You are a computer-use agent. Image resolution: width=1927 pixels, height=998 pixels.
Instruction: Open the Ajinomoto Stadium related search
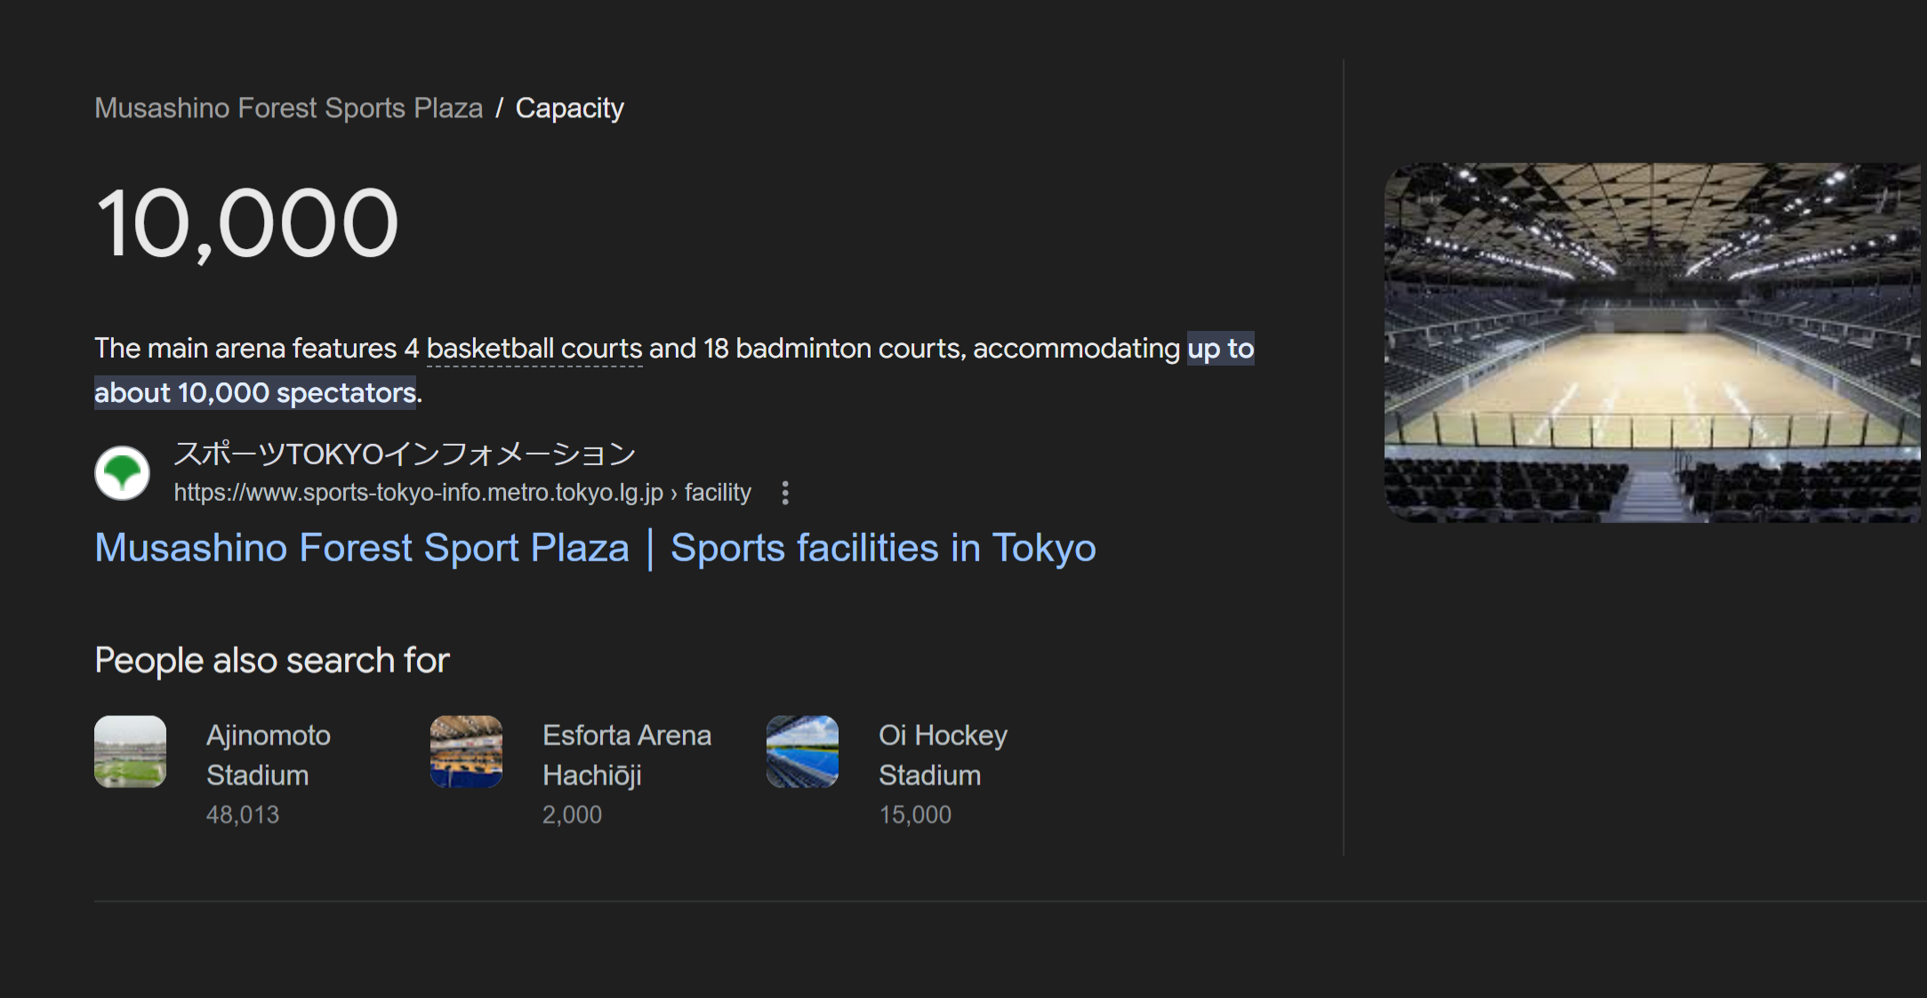269,755
